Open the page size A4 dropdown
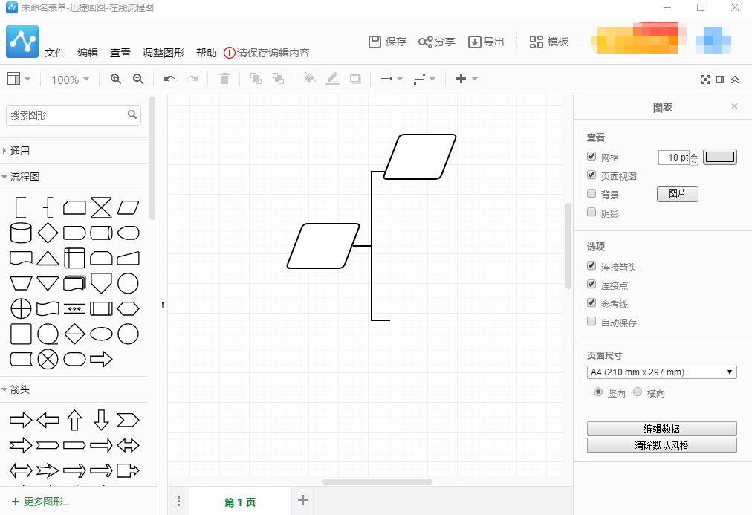This screenshot has width=752, height=515. tap(661, 372)
